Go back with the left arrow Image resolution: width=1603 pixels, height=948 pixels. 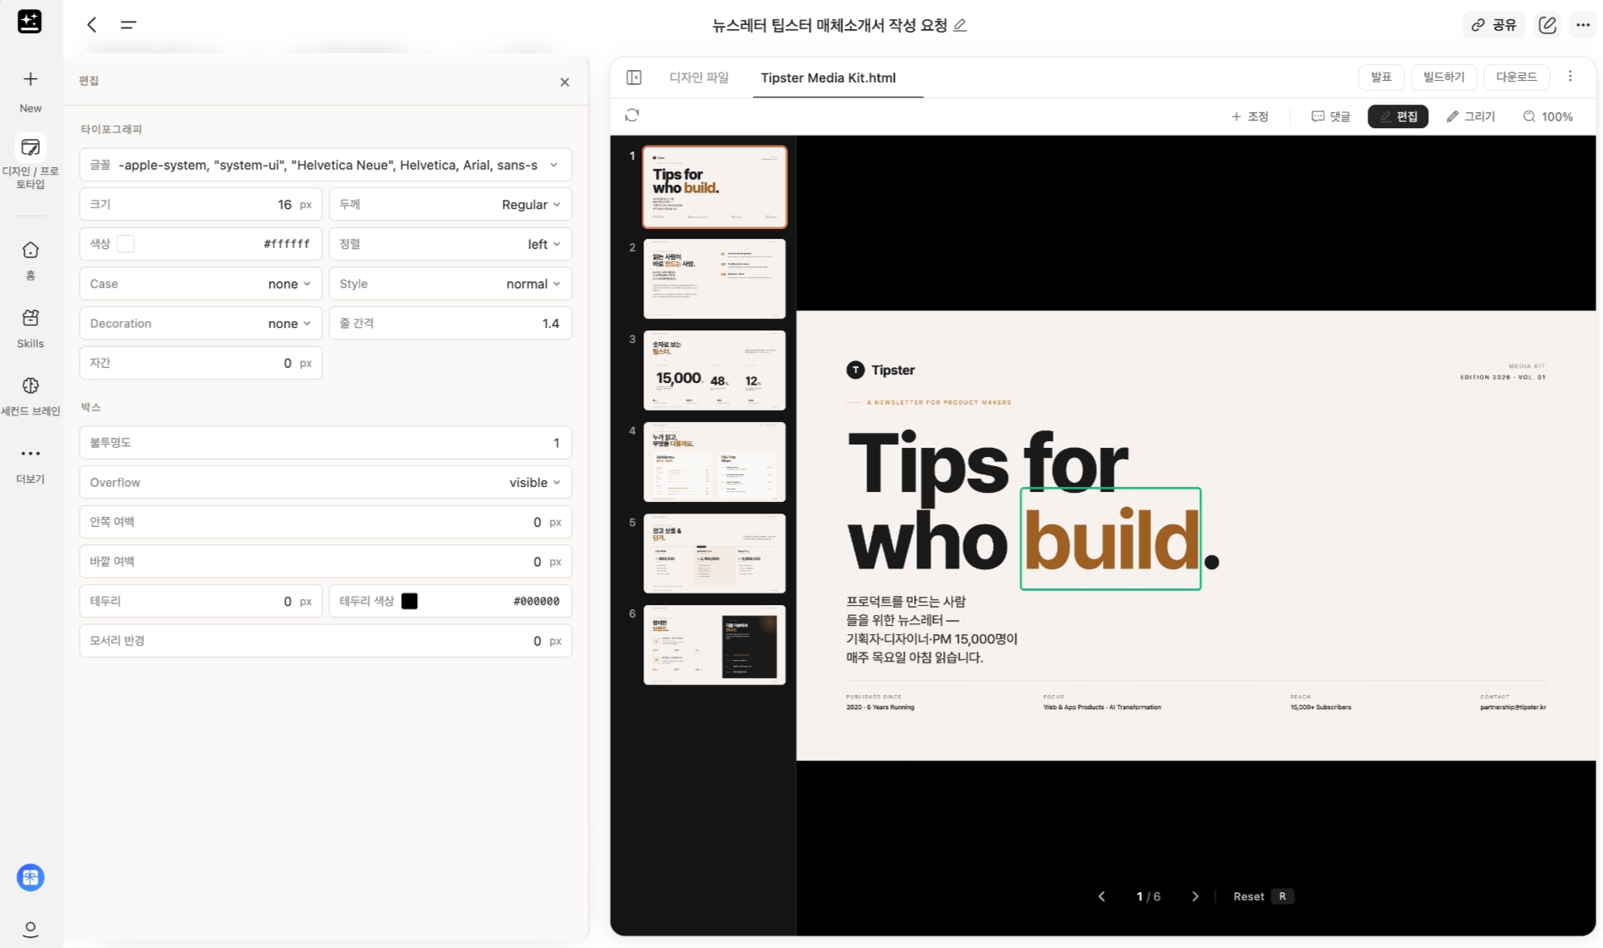point(92,25)
